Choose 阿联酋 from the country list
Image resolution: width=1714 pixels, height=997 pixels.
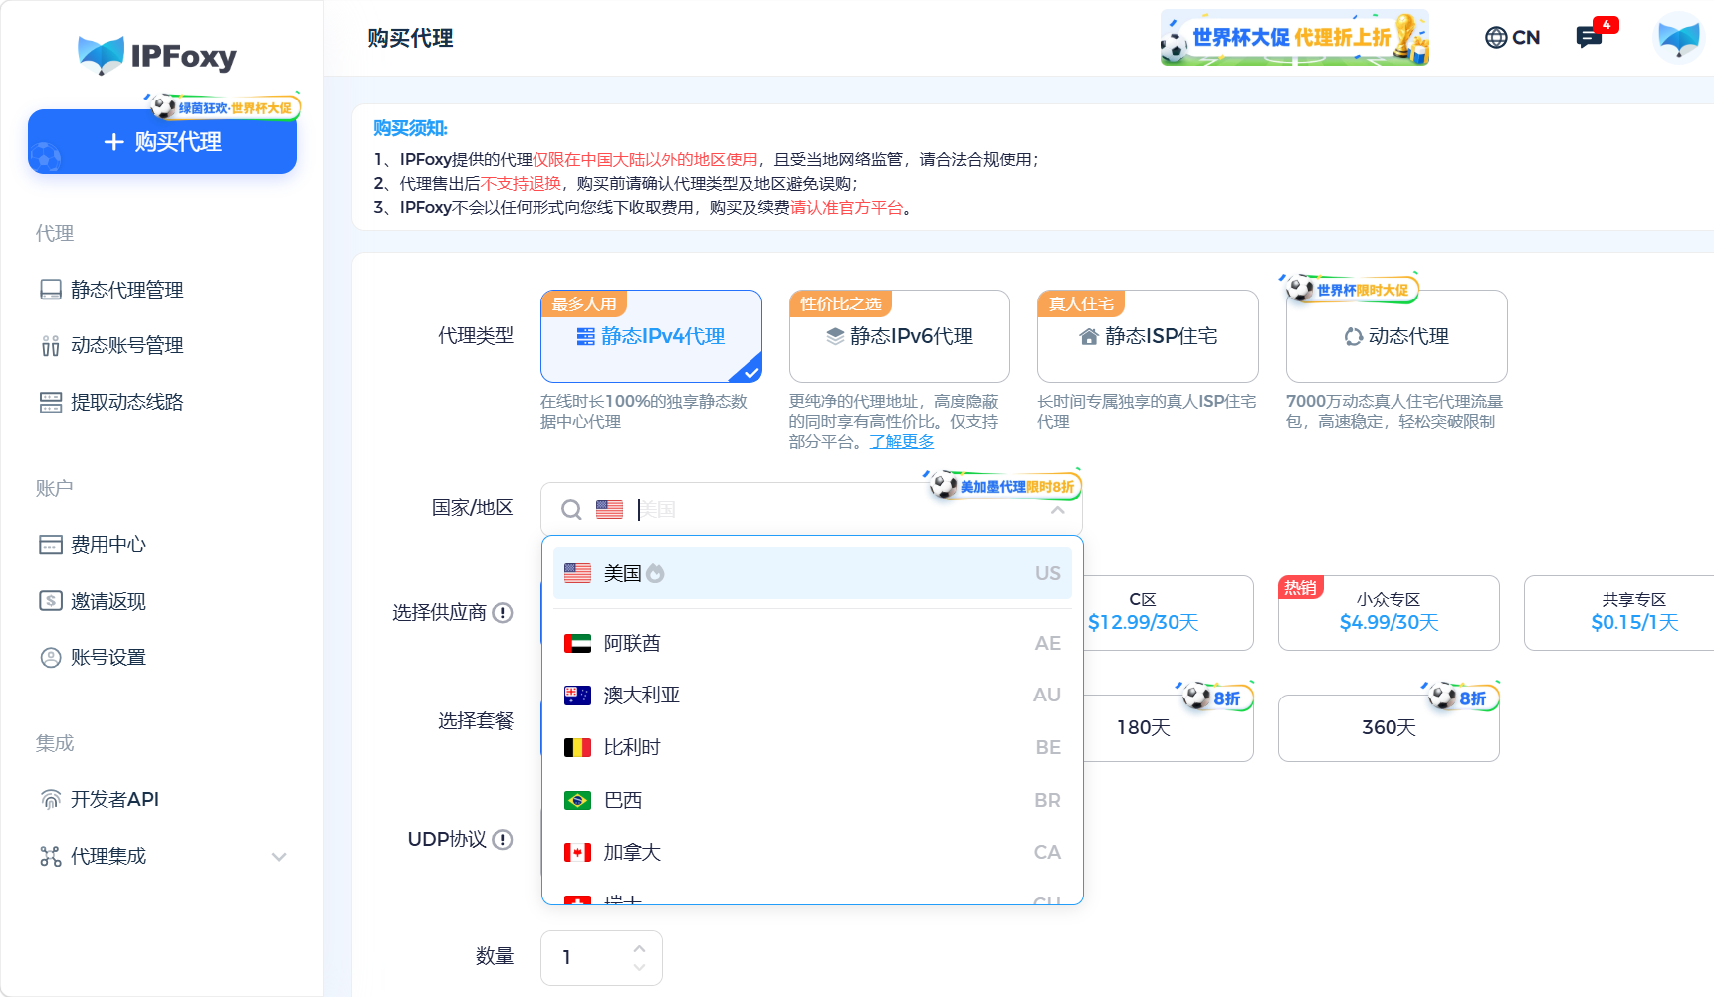(812, 643)
